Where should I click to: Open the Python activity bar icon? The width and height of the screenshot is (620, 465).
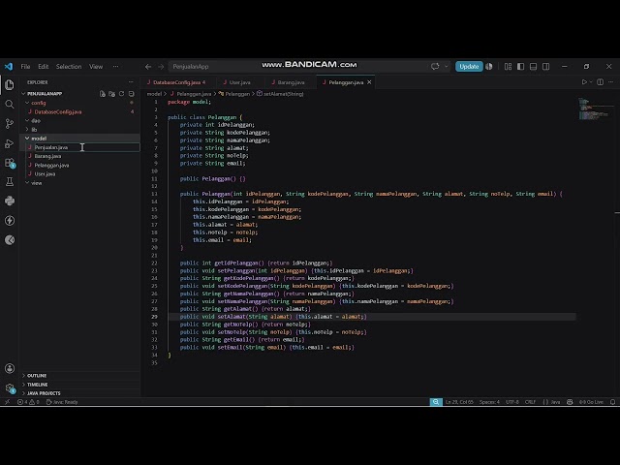pos(10,201)
